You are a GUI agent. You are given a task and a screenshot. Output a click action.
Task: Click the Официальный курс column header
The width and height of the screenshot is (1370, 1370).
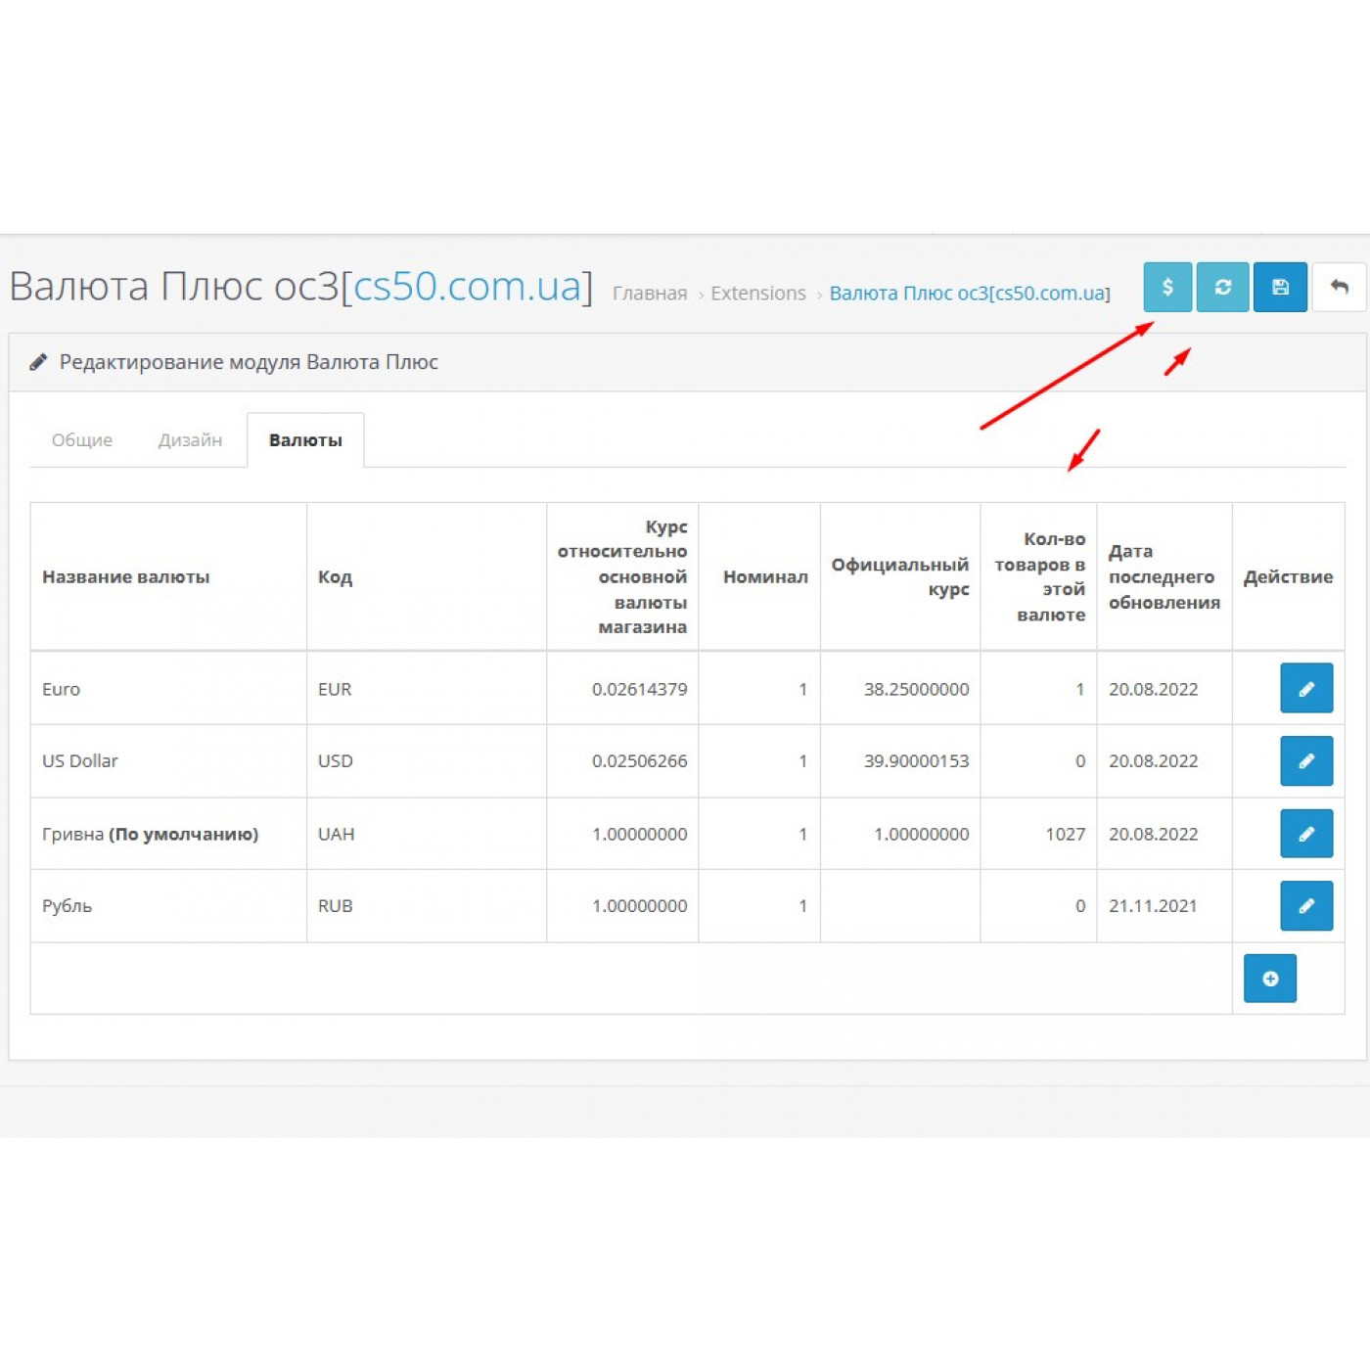tap(899, 576)
